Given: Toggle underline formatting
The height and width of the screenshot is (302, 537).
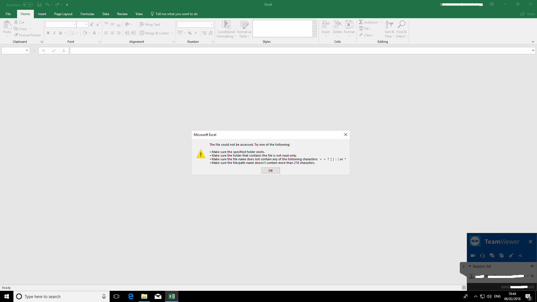Looking at the screenshot, I should [x=60, y=33].
